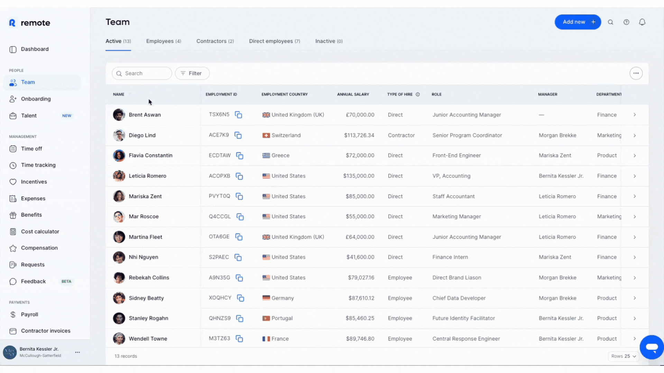Screen dimensions: 664x373
Task: Open the notifications bell
Action: point(642,22)
